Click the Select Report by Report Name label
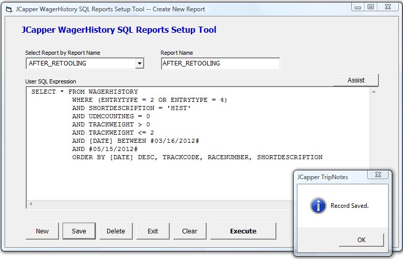The width and height of the screenshot is (403, 259). (x=63, y=53)
